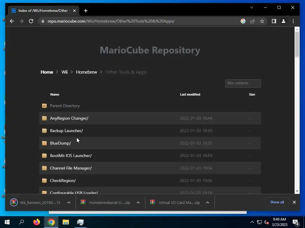Screen dimensions: 305x228
Task: Click the Backup Launcher folder icon
Action: [44, 131]
